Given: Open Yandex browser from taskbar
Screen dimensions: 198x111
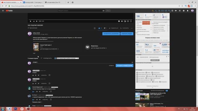Looking at the screenshot, I should [x=22, y=109].
